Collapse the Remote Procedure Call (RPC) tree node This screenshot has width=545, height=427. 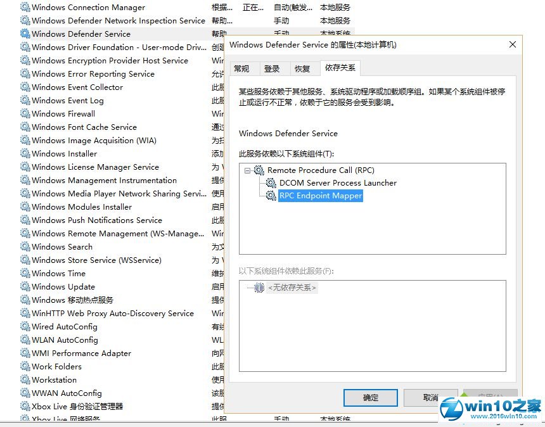(247, 170)
